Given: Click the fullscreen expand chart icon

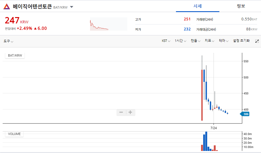Looking at the screenshot, I should coord(257,41).
